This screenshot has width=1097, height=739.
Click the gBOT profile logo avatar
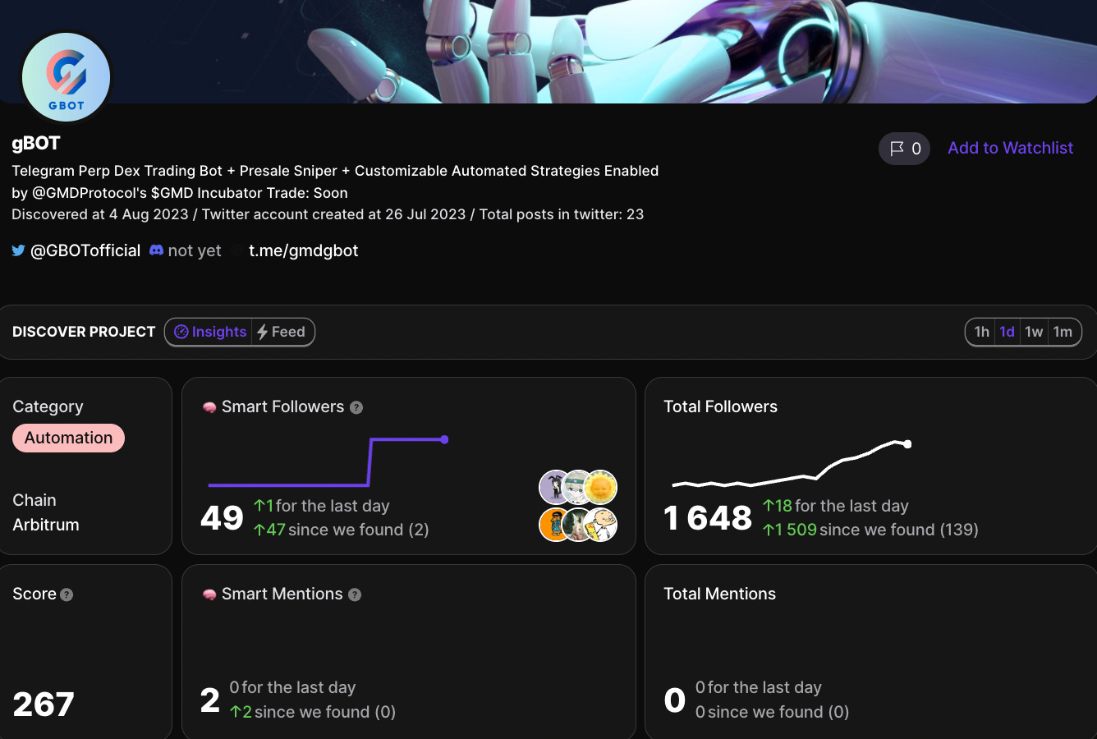pyautogui.click(x=66, y=76)
